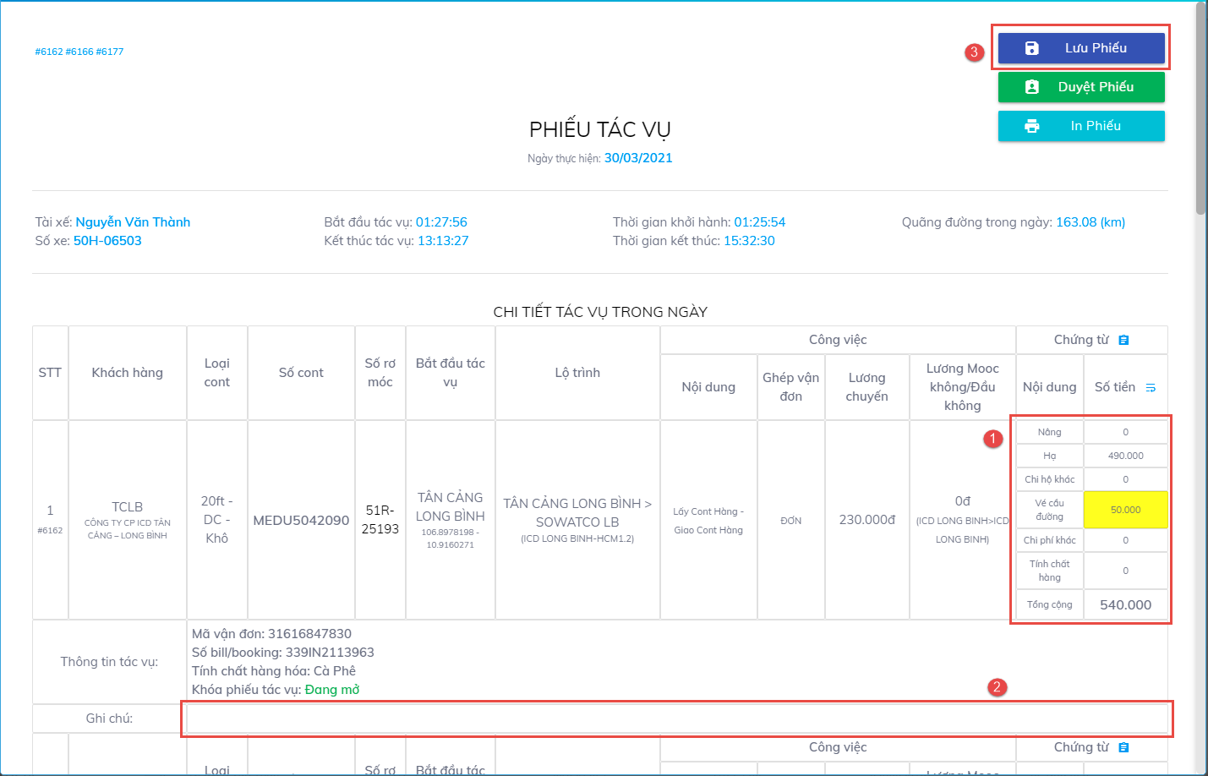Click the Tính chất hàng amount field
The image size is (1208, 776).
tap(1125, 571)
